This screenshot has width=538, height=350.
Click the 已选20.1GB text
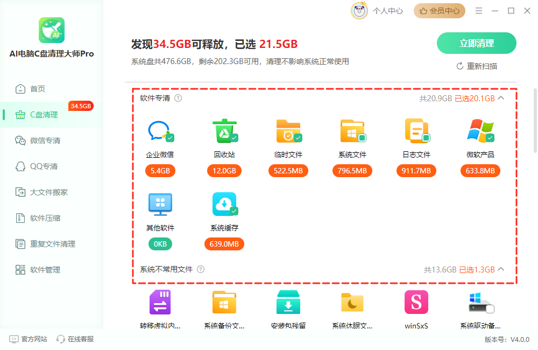[475, 99]
